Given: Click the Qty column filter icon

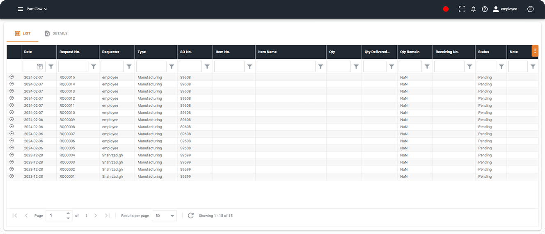Looking at the screenshot, I should pyautogui.click(x=356, y=67).
